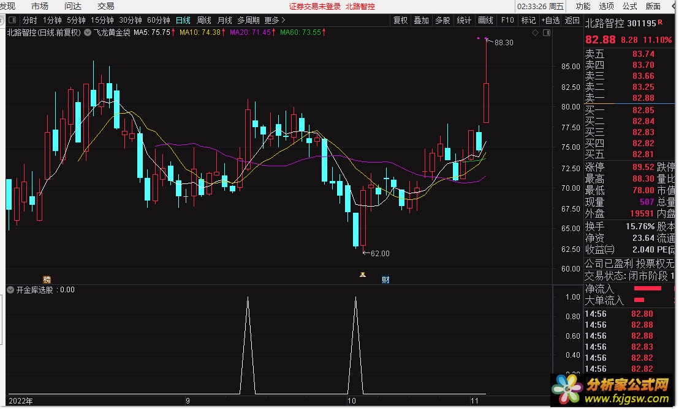Click the 财 financial marker icon
Screen dimensions: 679x409
pyautogui.click(x=385, y=280)
